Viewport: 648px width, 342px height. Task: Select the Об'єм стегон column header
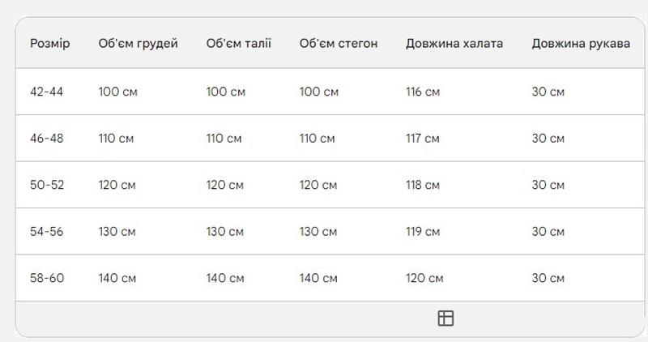pos(339,44)
